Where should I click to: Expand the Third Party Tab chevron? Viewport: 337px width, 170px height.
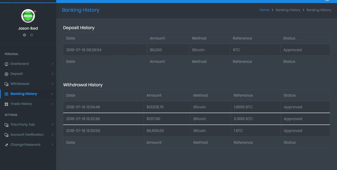point(52,125)
